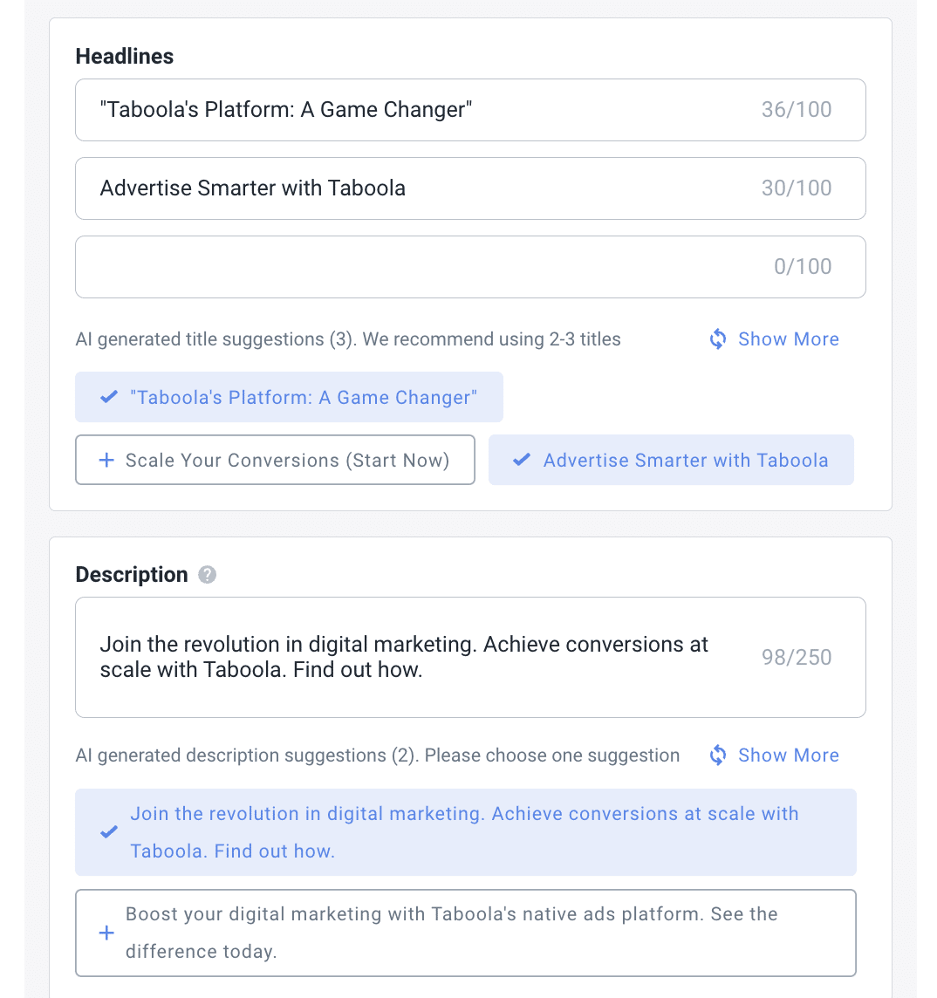
Task: Click the 0/100 character counter
Action: [x=802, y=266]
